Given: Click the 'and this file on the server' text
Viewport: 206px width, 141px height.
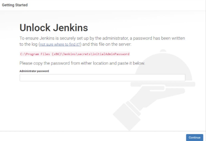Looking at the screenshot, I should click(x=107, y=44).
